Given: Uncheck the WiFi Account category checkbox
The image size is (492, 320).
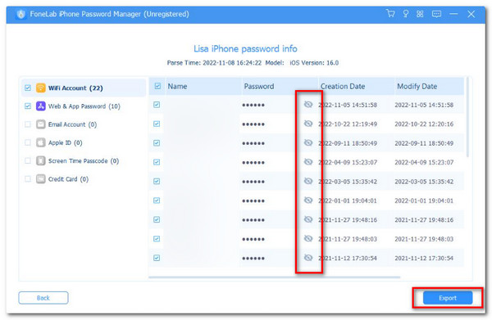Looking at the screenshot, I should point(28,88).
